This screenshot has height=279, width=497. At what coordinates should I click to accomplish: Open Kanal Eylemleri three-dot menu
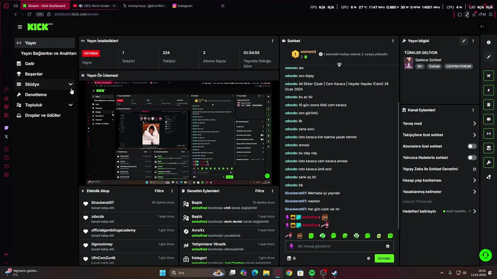(x=473, y=110)
